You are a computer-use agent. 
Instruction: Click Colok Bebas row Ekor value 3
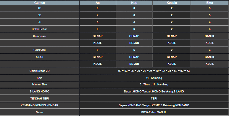click(x=210, y=29)
